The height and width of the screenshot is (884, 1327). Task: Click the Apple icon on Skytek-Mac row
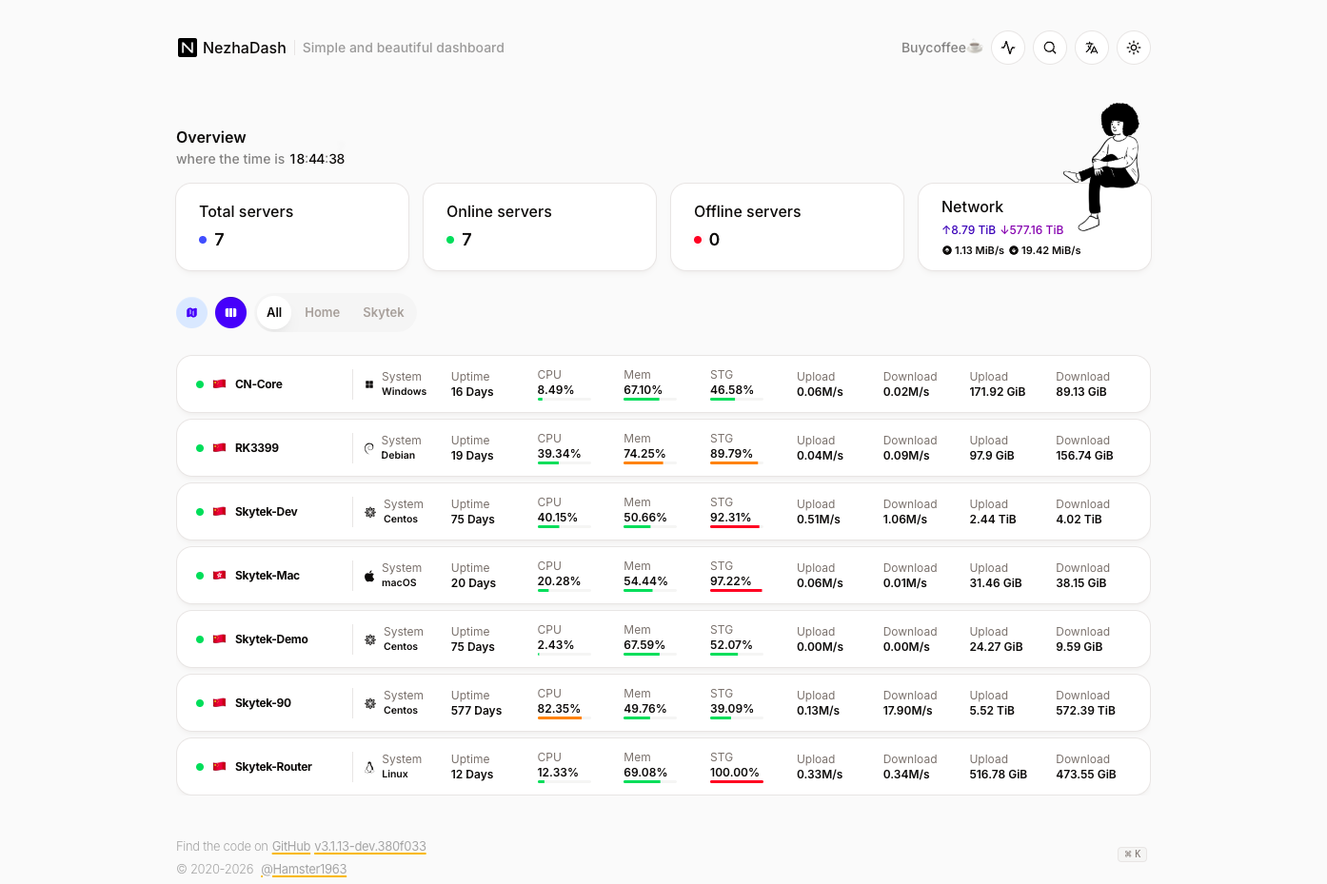coord(369,576)
